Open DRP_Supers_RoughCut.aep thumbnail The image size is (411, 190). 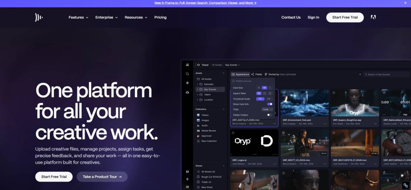(355, 103)
